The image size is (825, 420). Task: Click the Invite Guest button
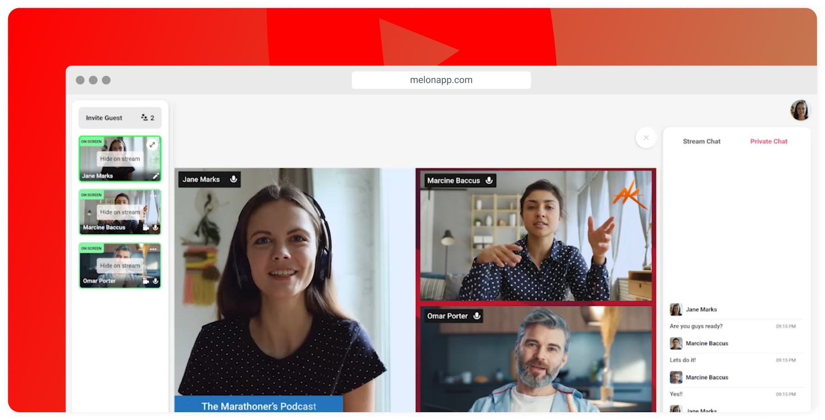[x=120, y=118]
